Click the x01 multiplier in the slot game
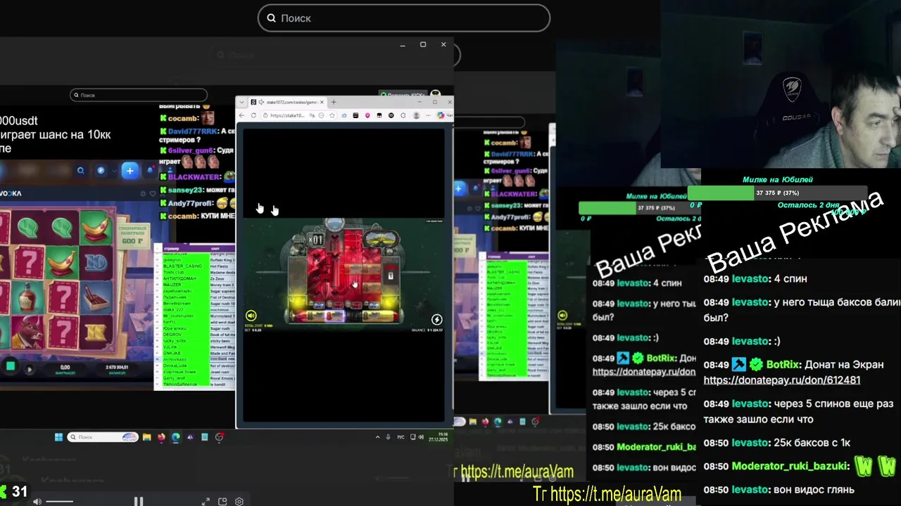The width and height of the screenshot is (901, 506). [317, 240]
